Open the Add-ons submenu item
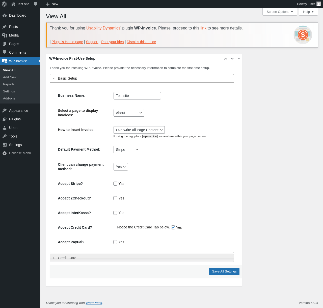Viewport: 323px width, 308px height. (9, 98)
